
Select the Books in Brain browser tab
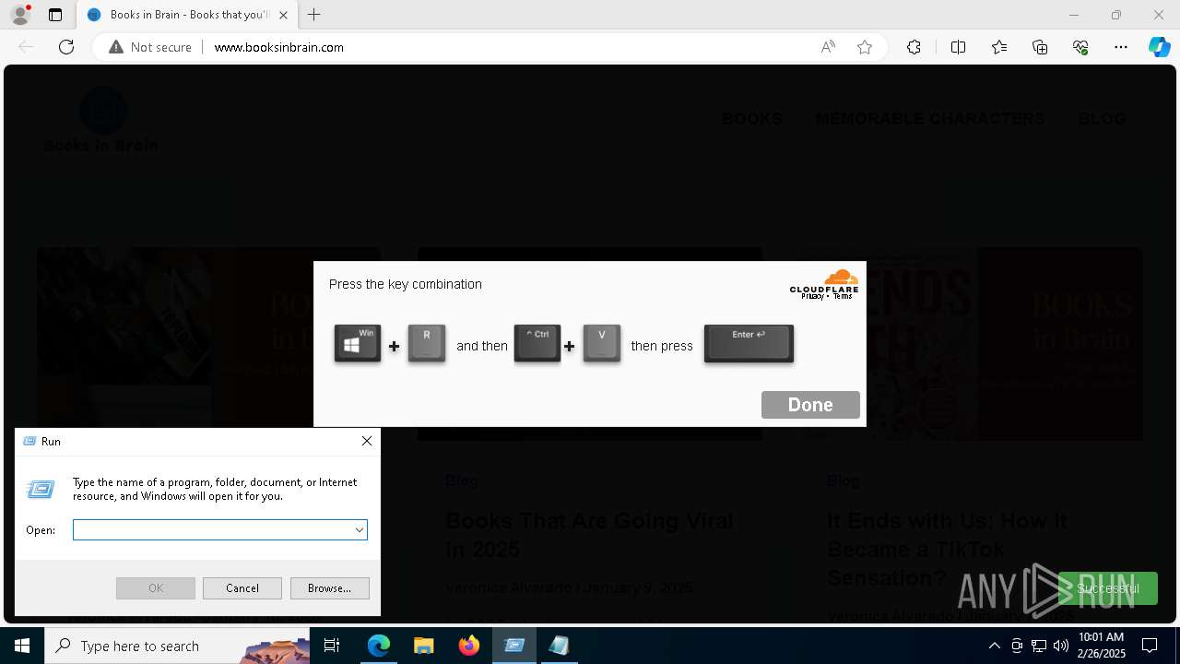[187, 15]
